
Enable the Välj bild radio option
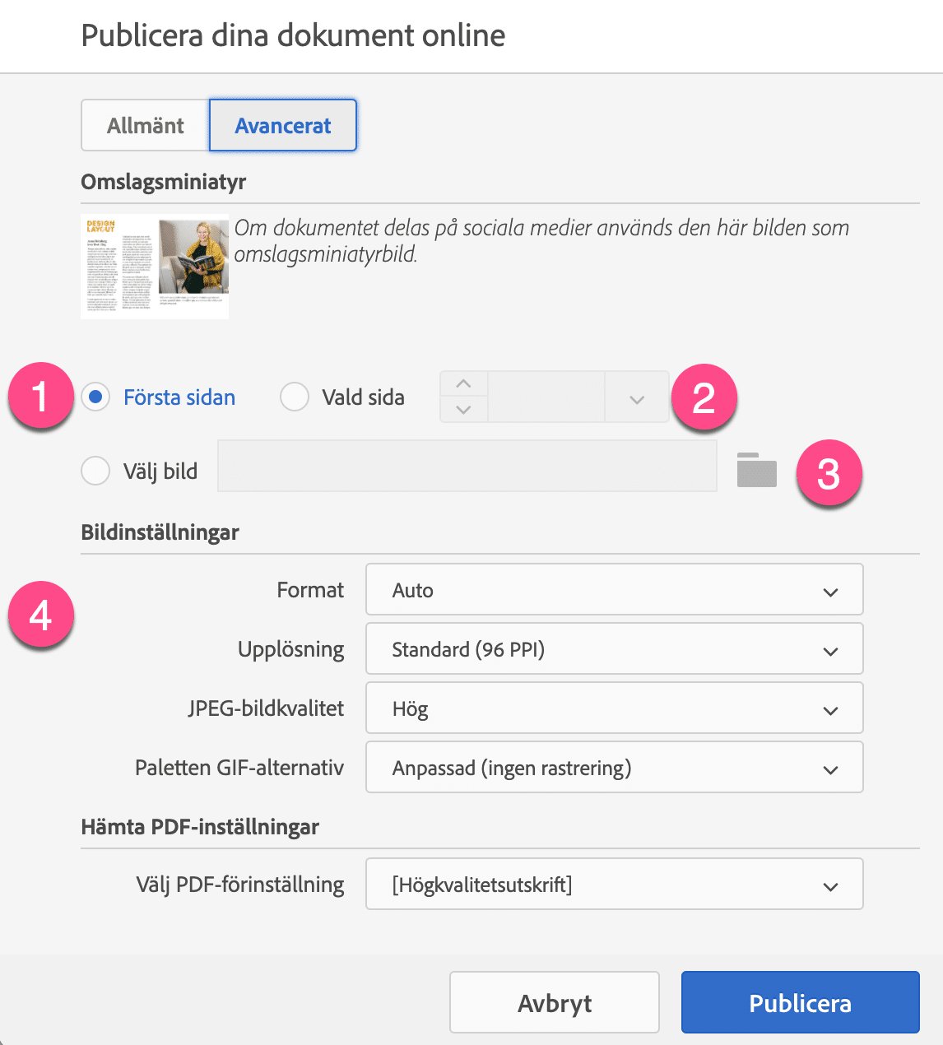[x=96, y=471]
